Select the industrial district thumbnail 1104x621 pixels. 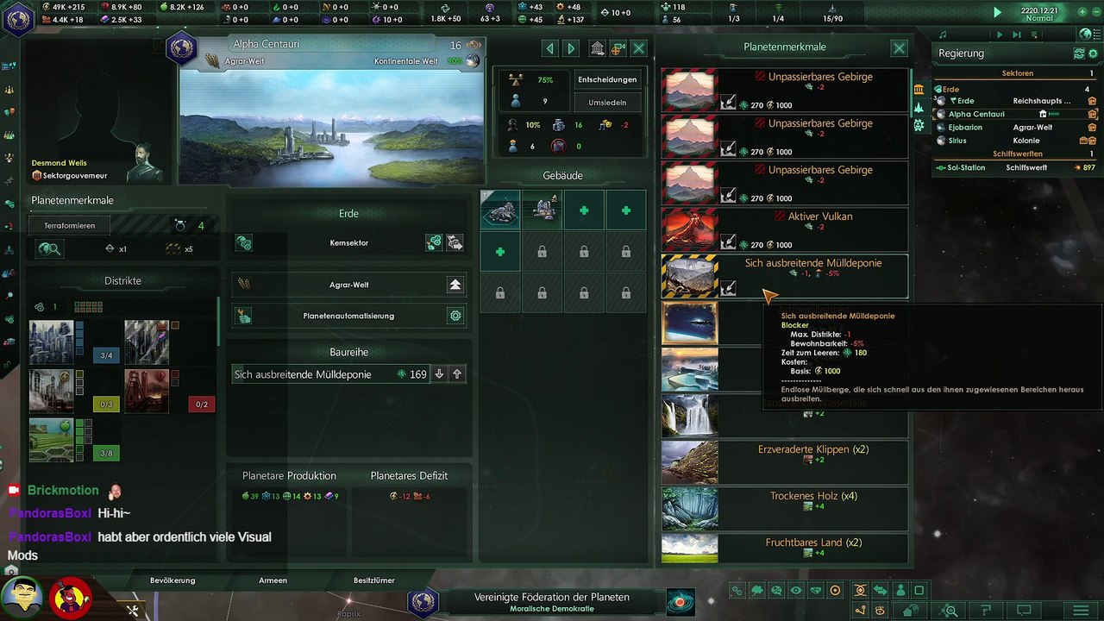click(147, 342)
